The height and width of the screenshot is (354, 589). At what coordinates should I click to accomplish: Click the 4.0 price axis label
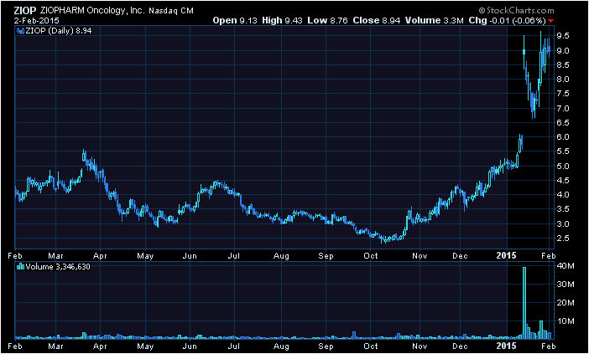click(563, 195)
